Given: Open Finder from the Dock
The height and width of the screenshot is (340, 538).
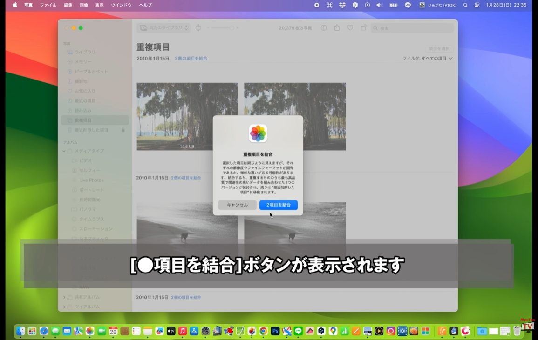Looking at the screenshot, I should [20, 331].
